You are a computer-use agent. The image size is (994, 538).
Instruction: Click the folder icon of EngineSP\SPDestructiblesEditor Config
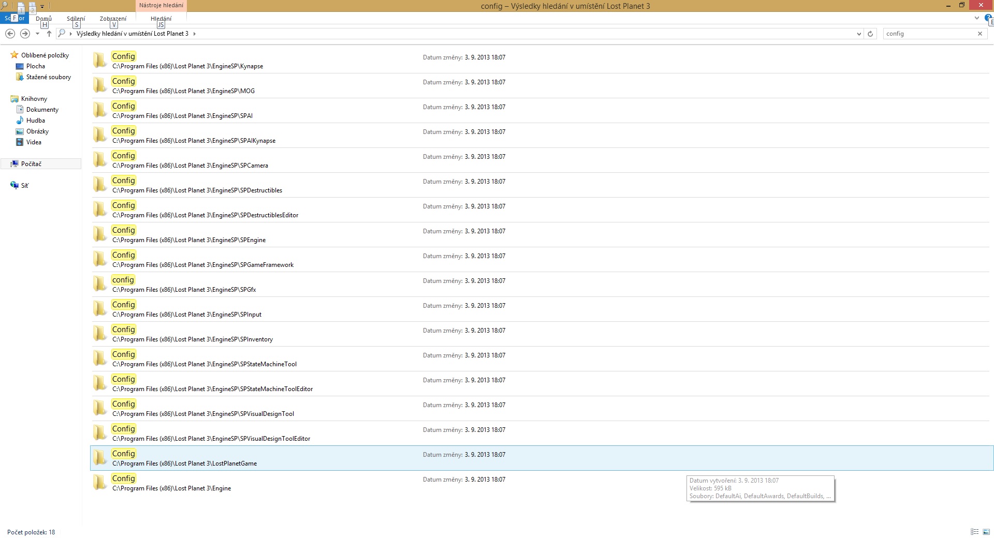click(99, 210)
